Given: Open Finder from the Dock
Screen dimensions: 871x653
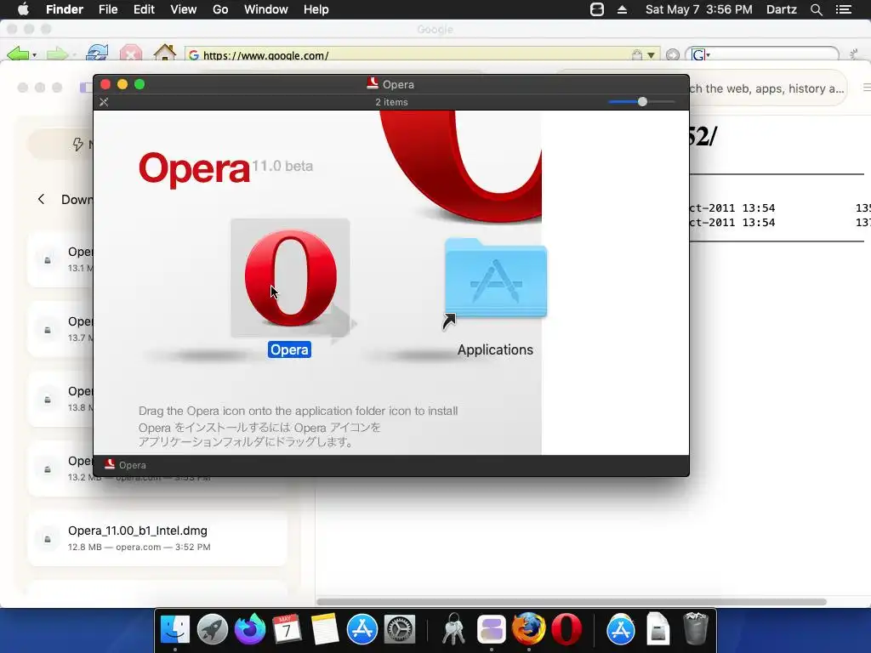Looking at the screenshot, I should (175, 630).
